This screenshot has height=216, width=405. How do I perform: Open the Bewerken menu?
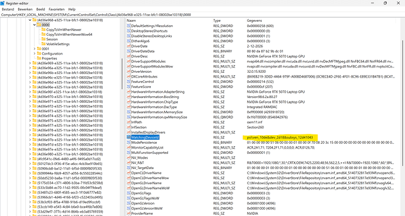[25, 9]
